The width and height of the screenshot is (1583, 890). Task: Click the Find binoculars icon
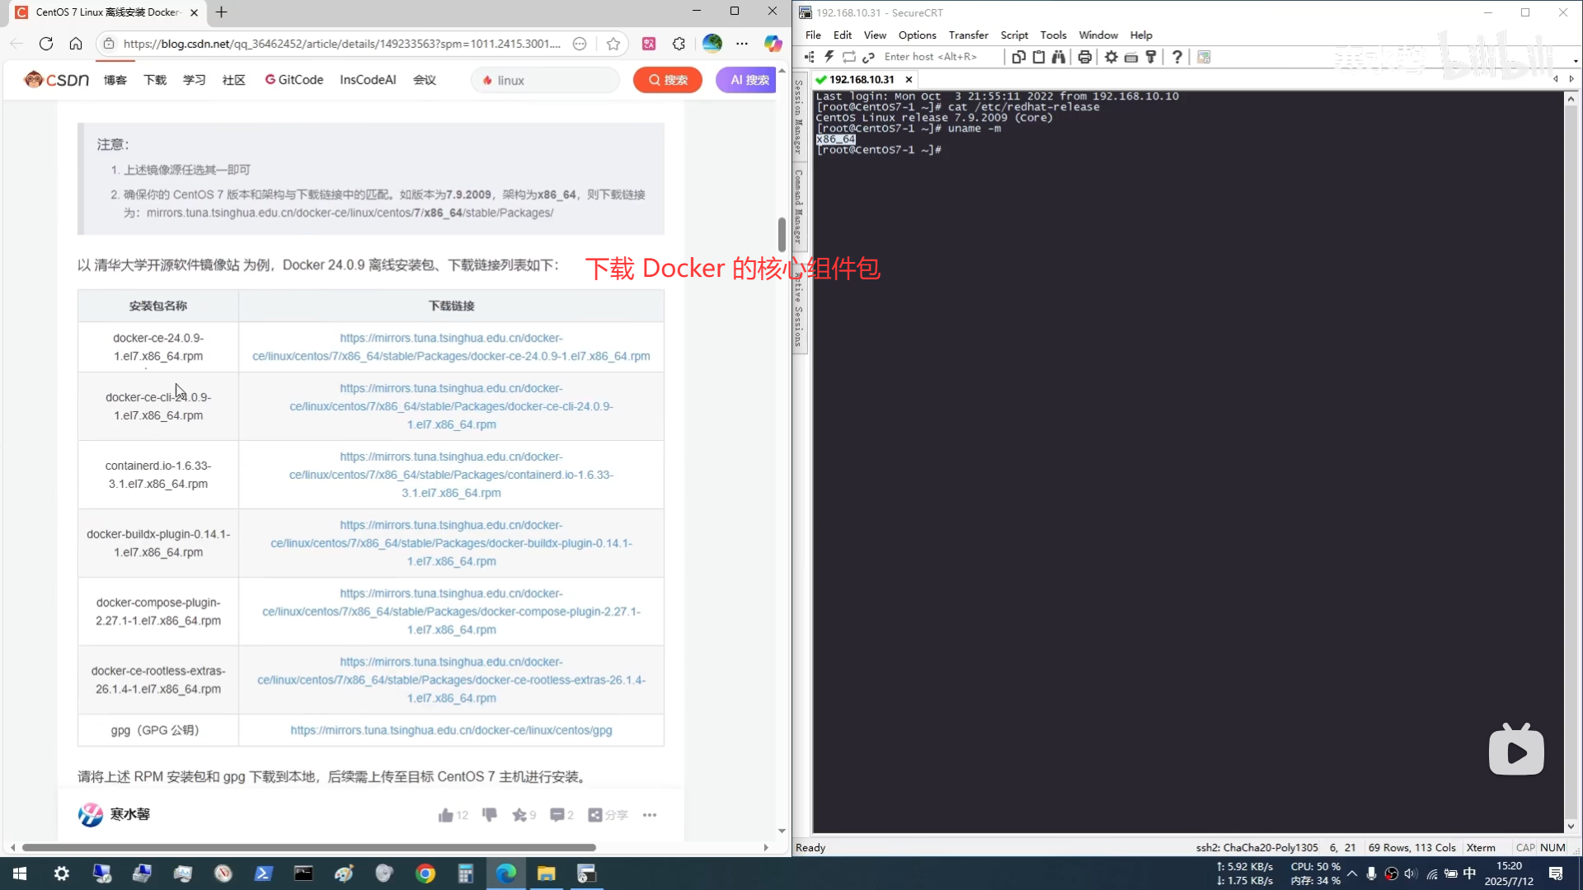(x=1059, y=57)
